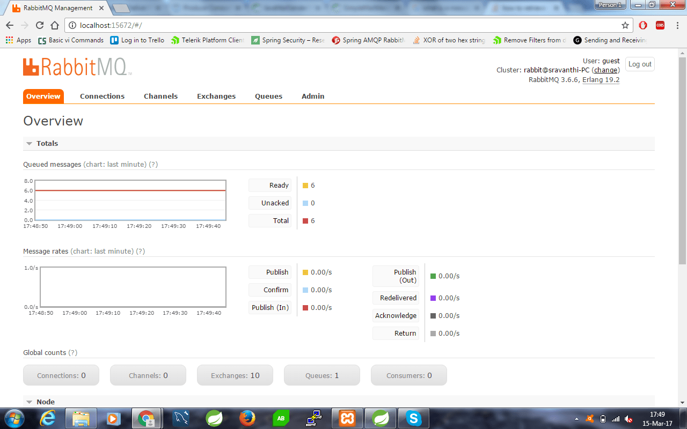Open Remove Filters bookmark
The width and height of the screenshot is (687, 429).
tap(530, 40)
